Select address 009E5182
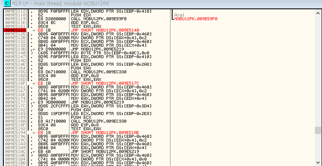This screenshot has height=166, width=322. pyautogui.click(x=15, y=110)
